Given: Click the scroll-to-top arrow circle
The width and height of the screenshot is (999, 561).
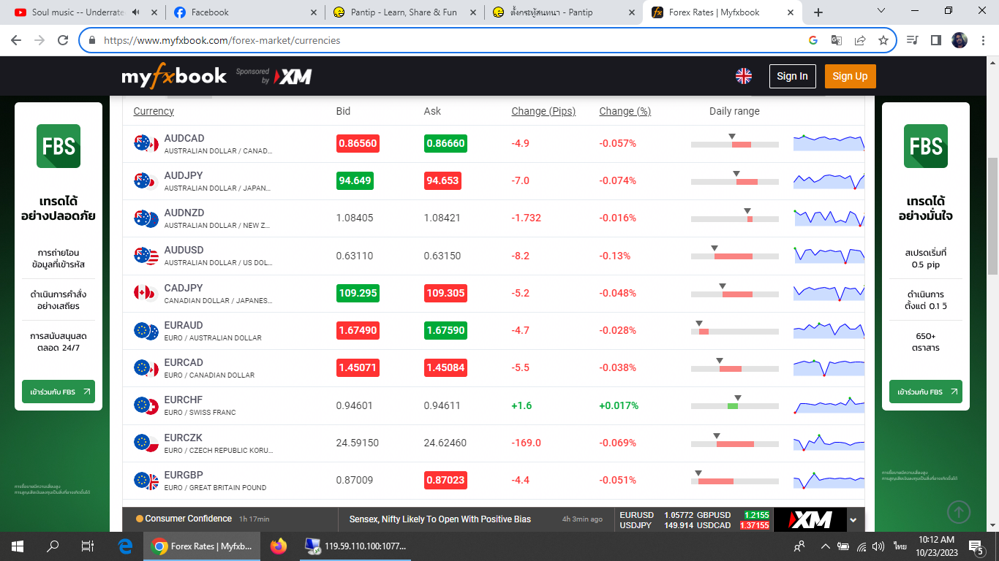Looking at the screenshot, I should 960,512.
